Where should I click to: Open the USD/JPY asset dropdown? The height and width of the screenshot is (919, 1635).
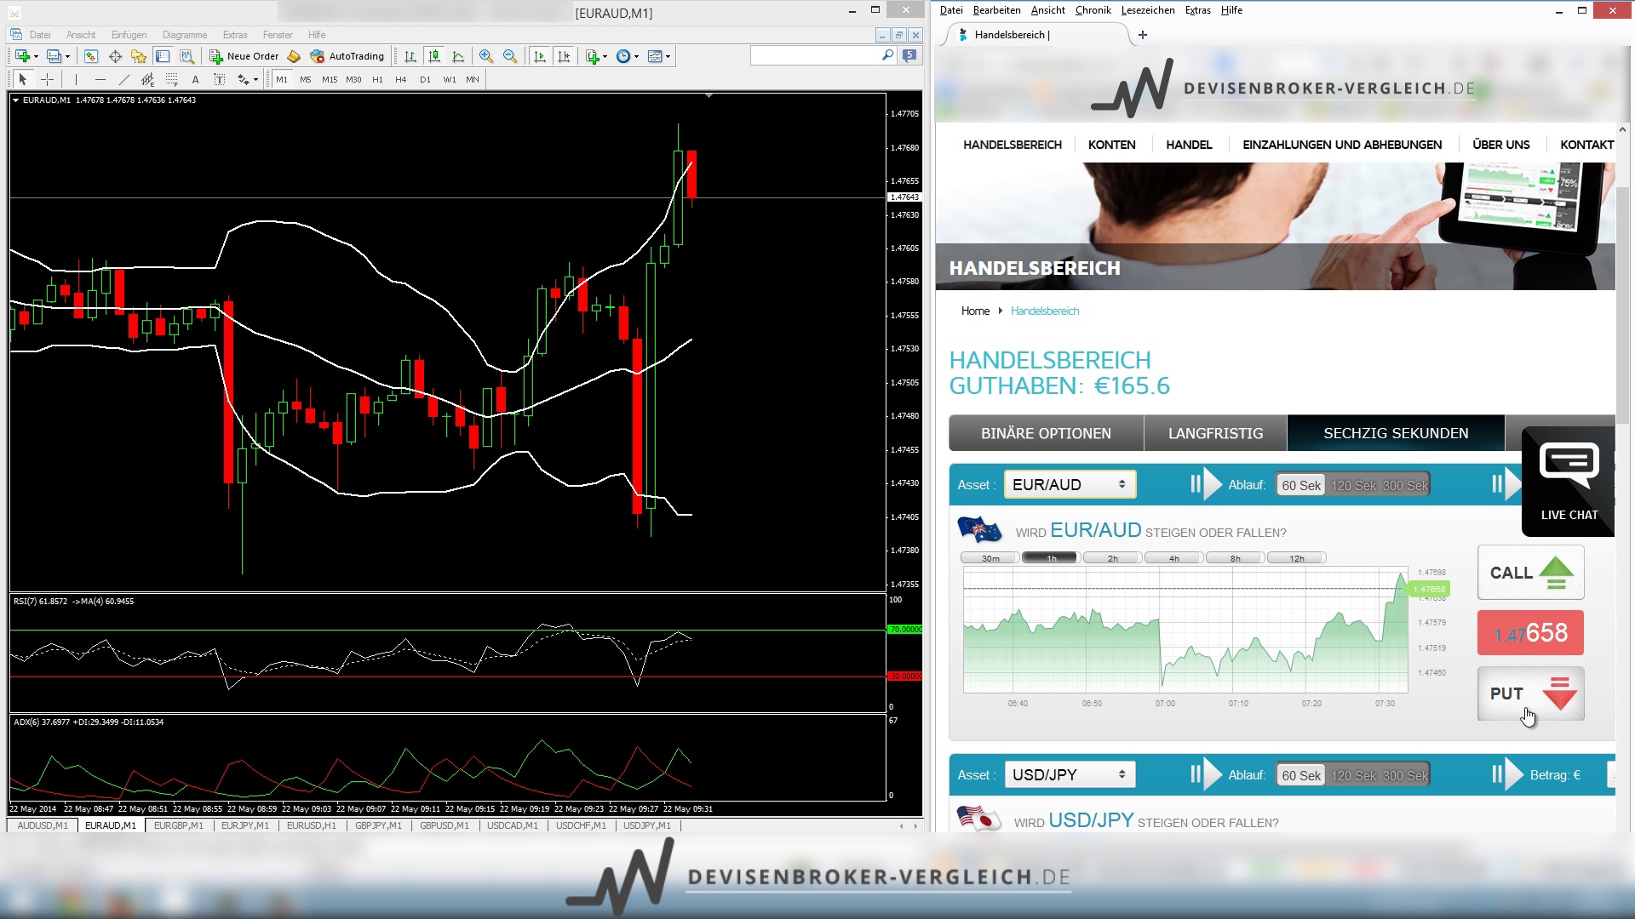[x=1070, y=774]
